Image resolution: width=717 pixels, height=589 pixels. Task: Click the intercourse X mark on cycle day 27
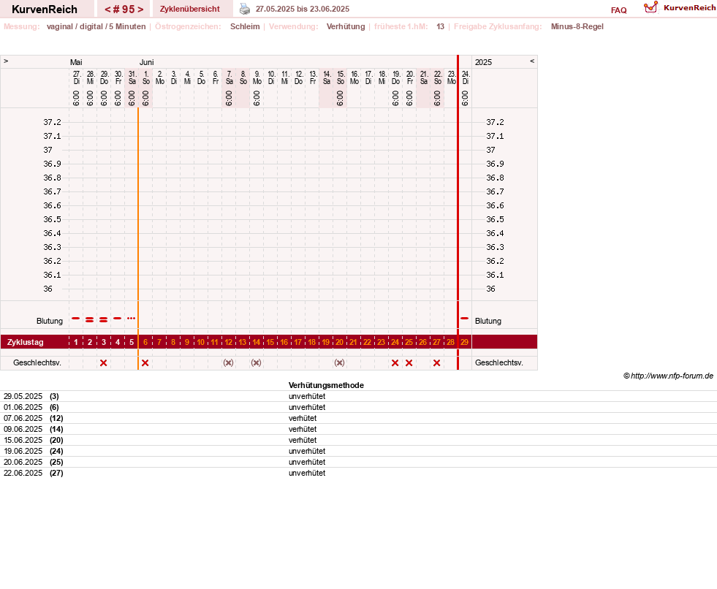[436, 362]
